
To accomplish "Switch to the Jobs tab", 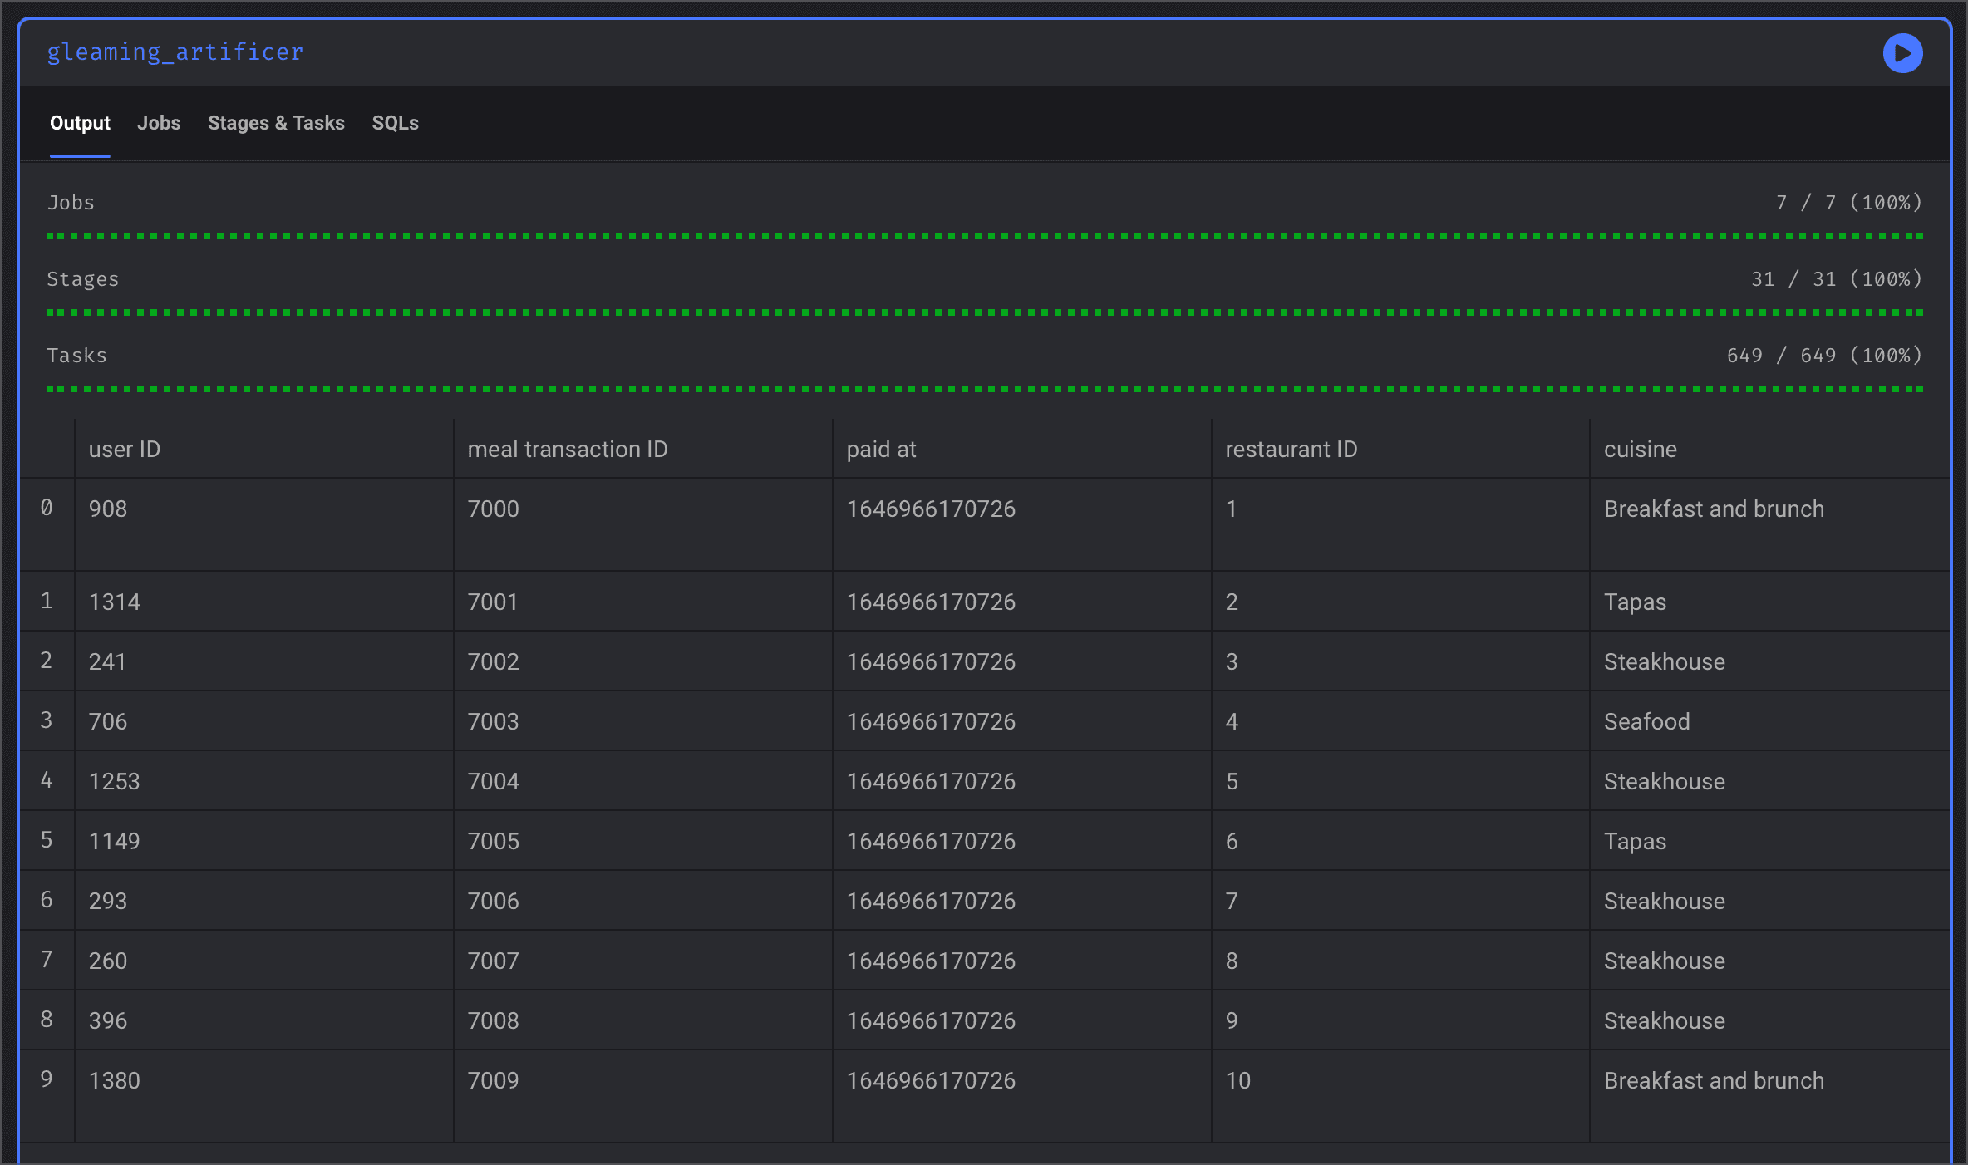I will pyautogui.click(x=159, y=123).
